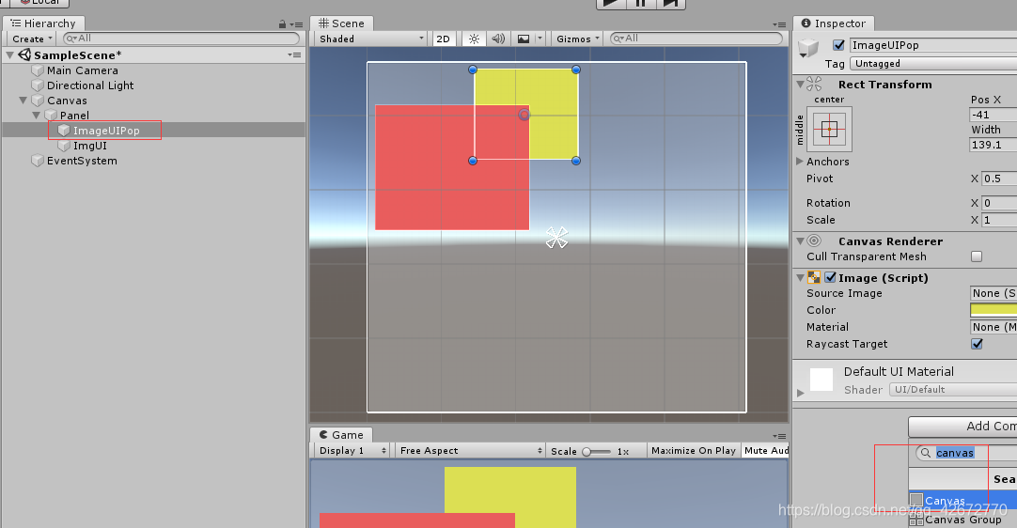Uncheck the Raycast Target checkbox
The width and height of the screenshot is (1017, 528).
[x=977, y=344]
